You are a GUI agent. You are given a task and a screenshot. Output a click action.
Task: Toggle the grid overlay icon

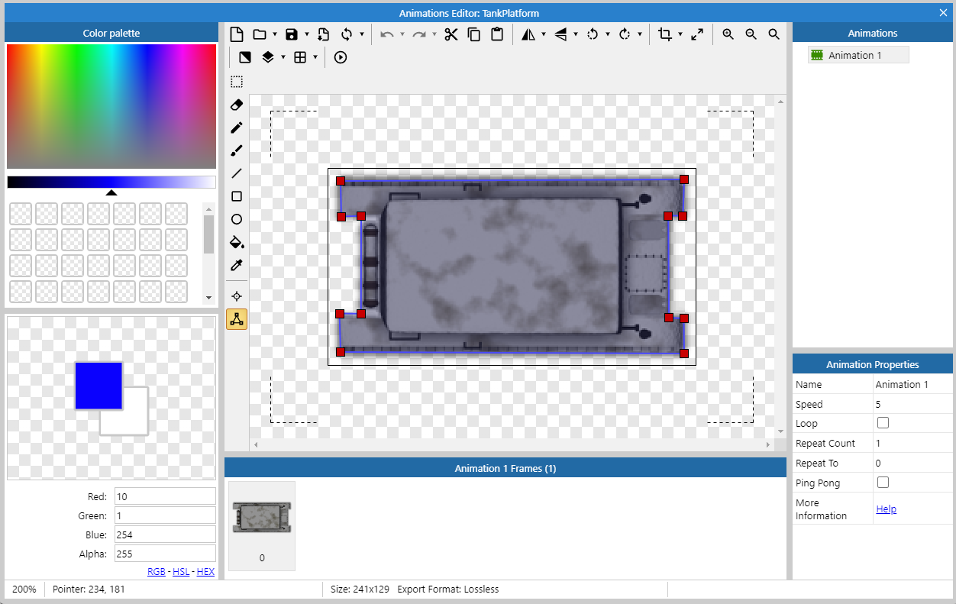pos(302,57)
